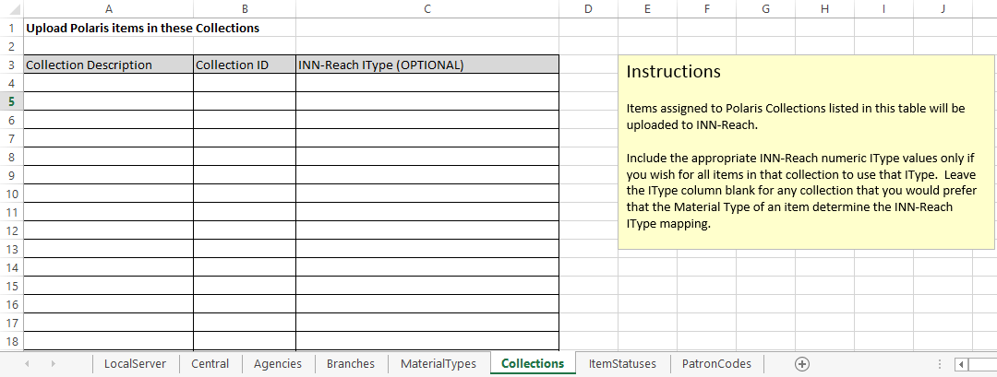Select row 5 header
997x377 pixels.
pyautogui.click(x=11, y=101)
